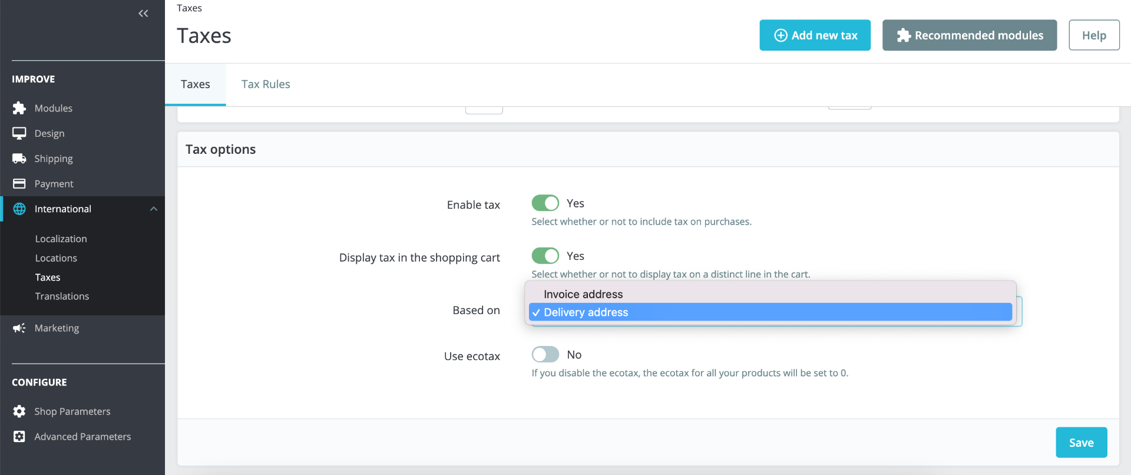
Task: Open Localization in the sidebar submenu
Action: pos(61,239)
